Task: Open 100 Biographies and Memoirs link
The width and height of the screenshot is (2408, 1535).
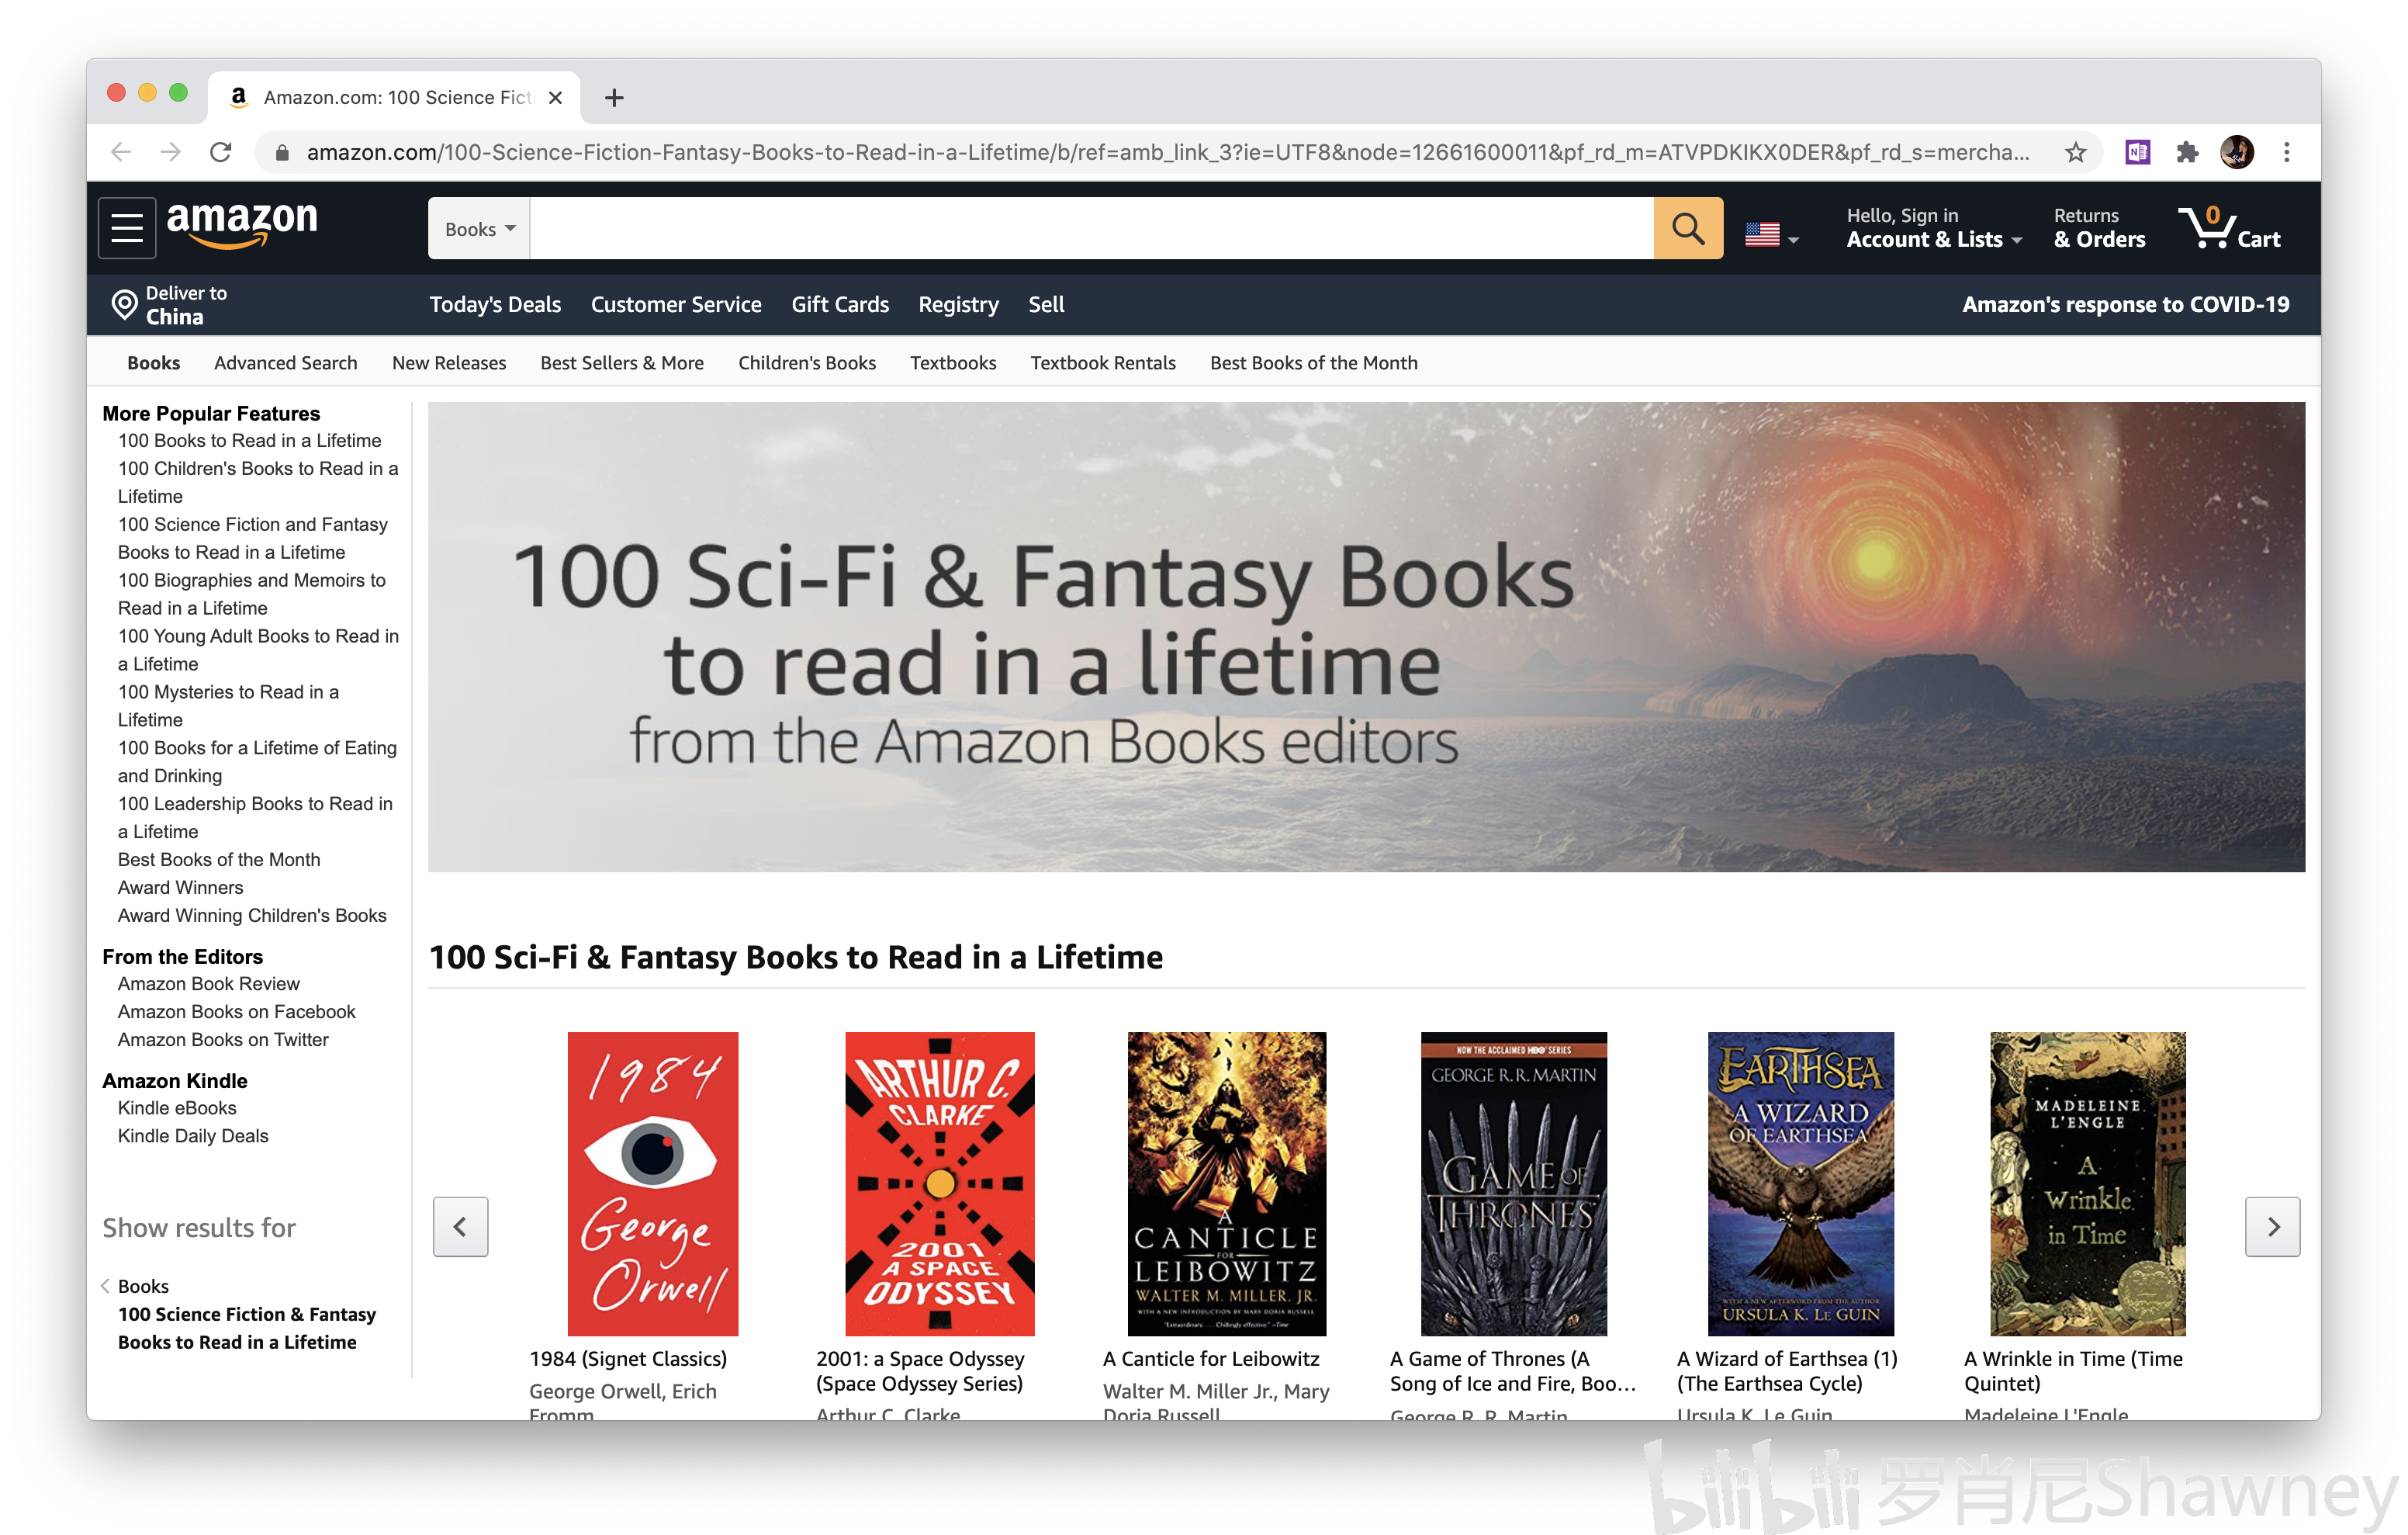Action: [251, 594]
